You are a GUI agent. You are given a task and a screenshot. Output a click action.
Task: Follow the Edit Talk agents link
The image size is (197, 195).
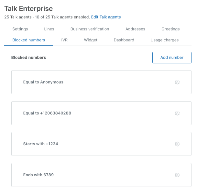(x=106, y=17)
